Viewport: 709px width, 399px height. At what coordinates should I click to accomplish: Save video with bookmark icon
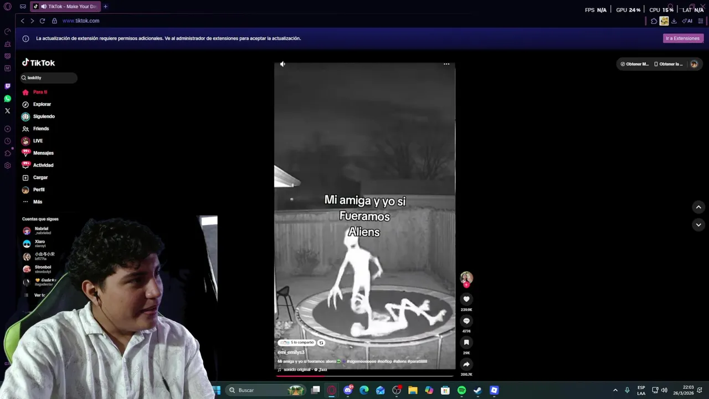466,342
